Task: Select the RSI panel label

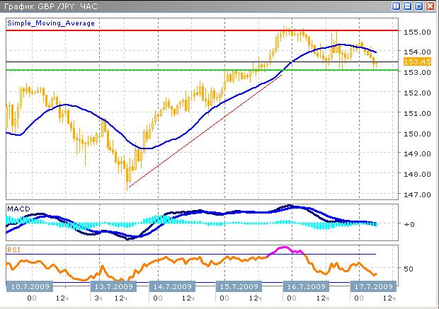Action: (14, 249)
